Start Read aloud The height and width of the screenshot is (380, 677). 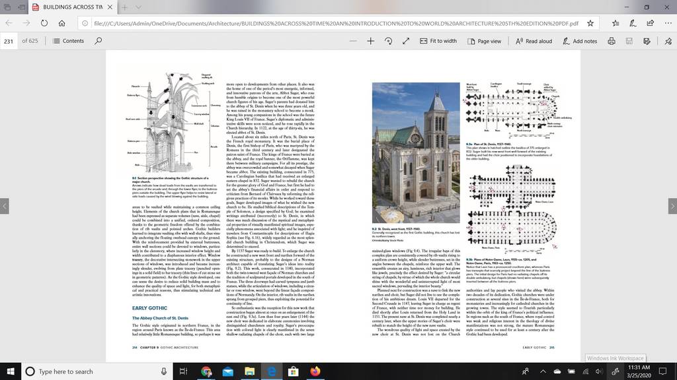(x=534, y=41)
